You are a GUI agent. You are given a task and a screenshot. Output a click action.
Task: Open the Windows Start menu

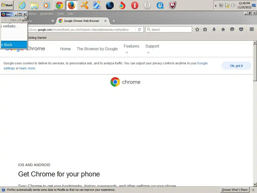pyautogui.click(x=7, y=5)
